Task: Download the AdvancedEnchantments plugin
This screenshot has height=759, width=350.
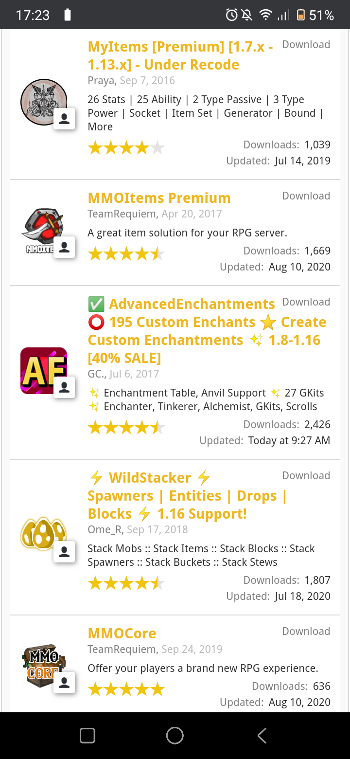Action: [x=306, y=302]
